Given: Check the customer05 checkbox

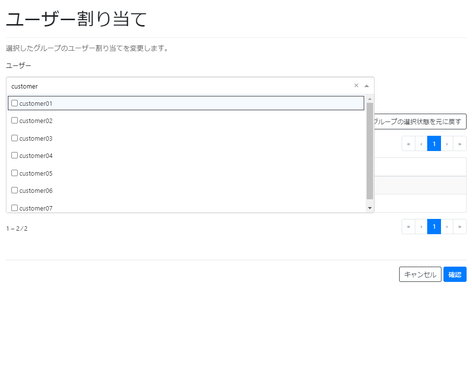Looking at the screenshot, I should (x=14, y=173).
